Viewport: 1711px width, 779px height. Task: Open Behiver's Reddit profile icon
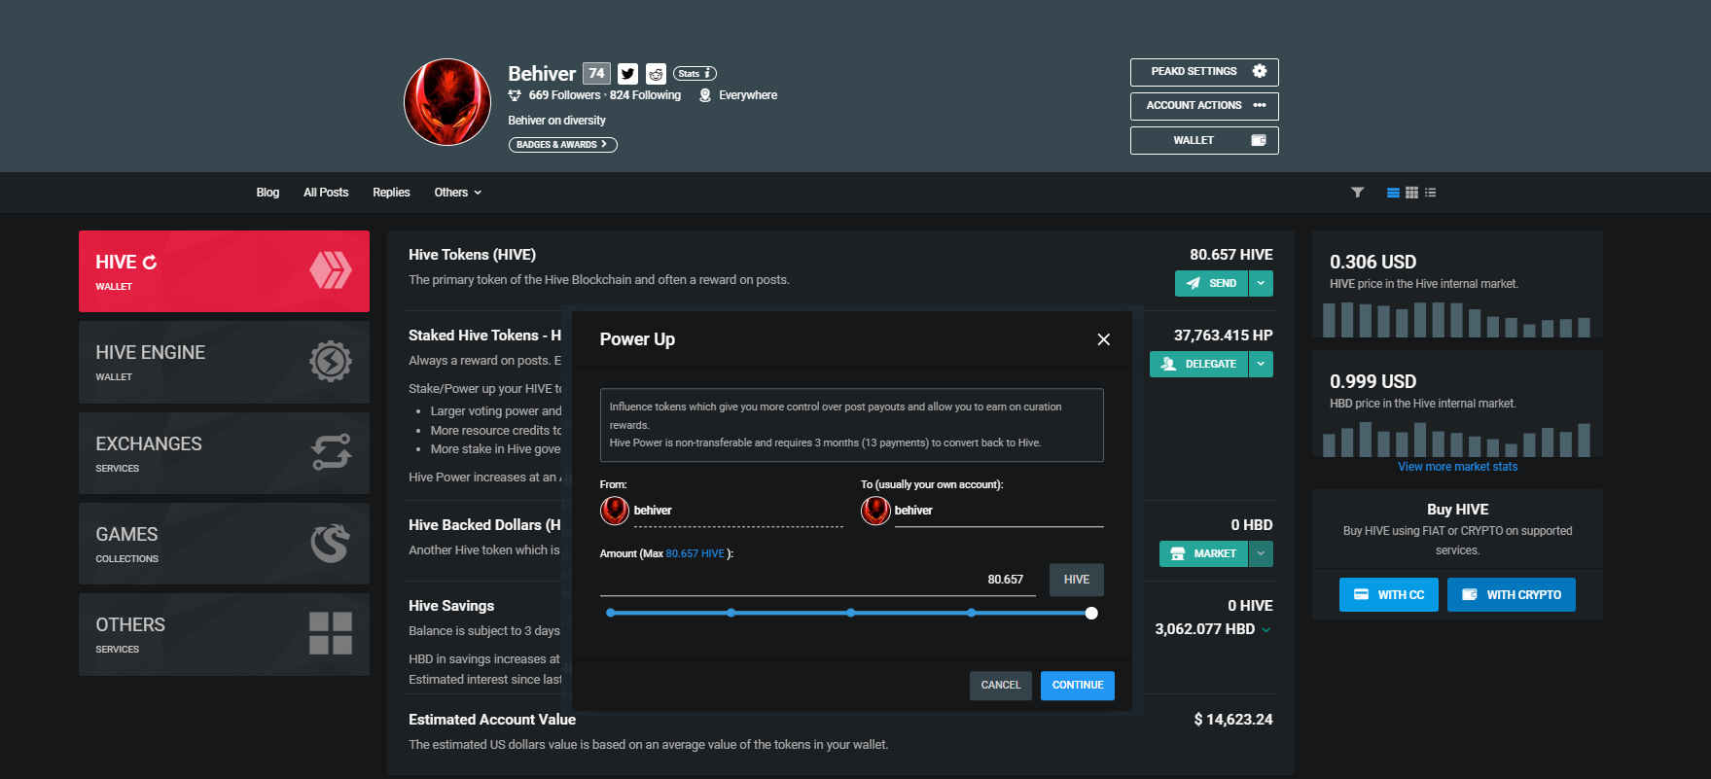(657, 74)
